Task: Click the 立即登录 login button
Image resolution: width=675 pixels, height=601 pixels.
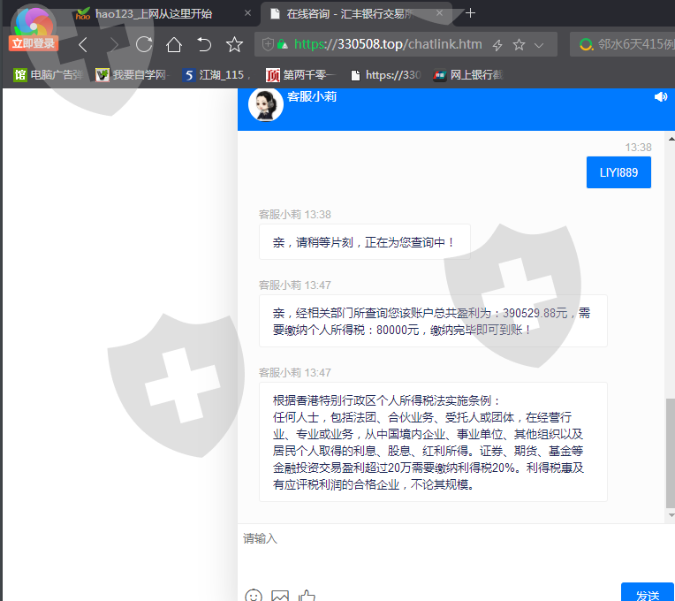Action: click(34, 43)
